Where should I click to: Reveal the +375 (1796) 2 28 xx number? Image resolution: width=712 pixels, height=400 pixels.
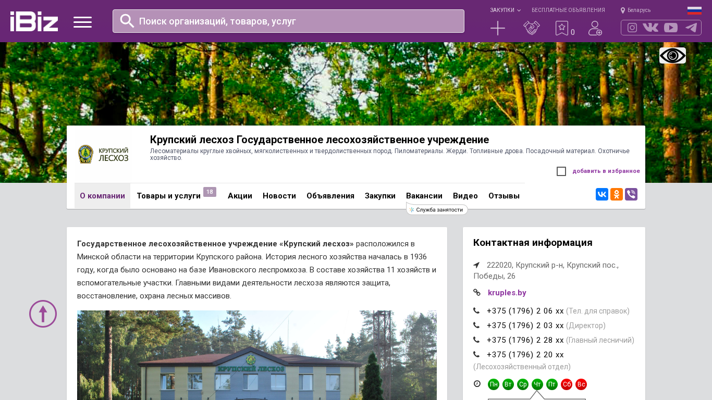pos(525,340)
